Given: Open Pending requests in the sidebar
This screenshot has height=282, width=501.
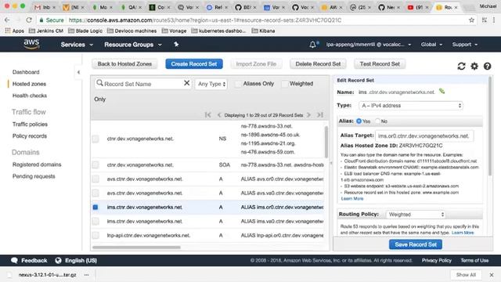Looking at the screenshot, I should point(34,176).
